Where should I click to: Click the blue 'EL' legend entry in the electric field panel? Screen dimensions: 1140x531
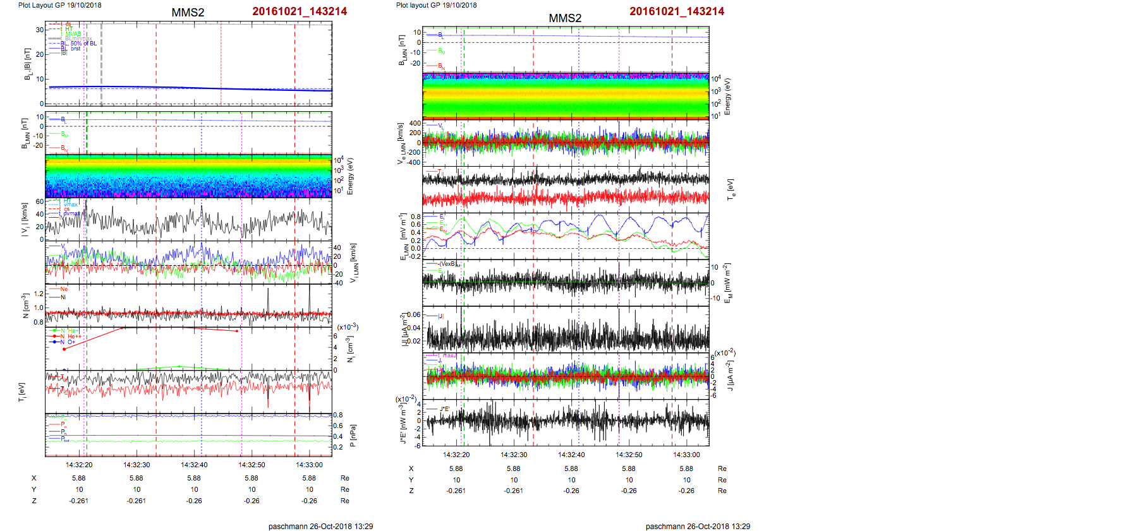tap(441, 217)
